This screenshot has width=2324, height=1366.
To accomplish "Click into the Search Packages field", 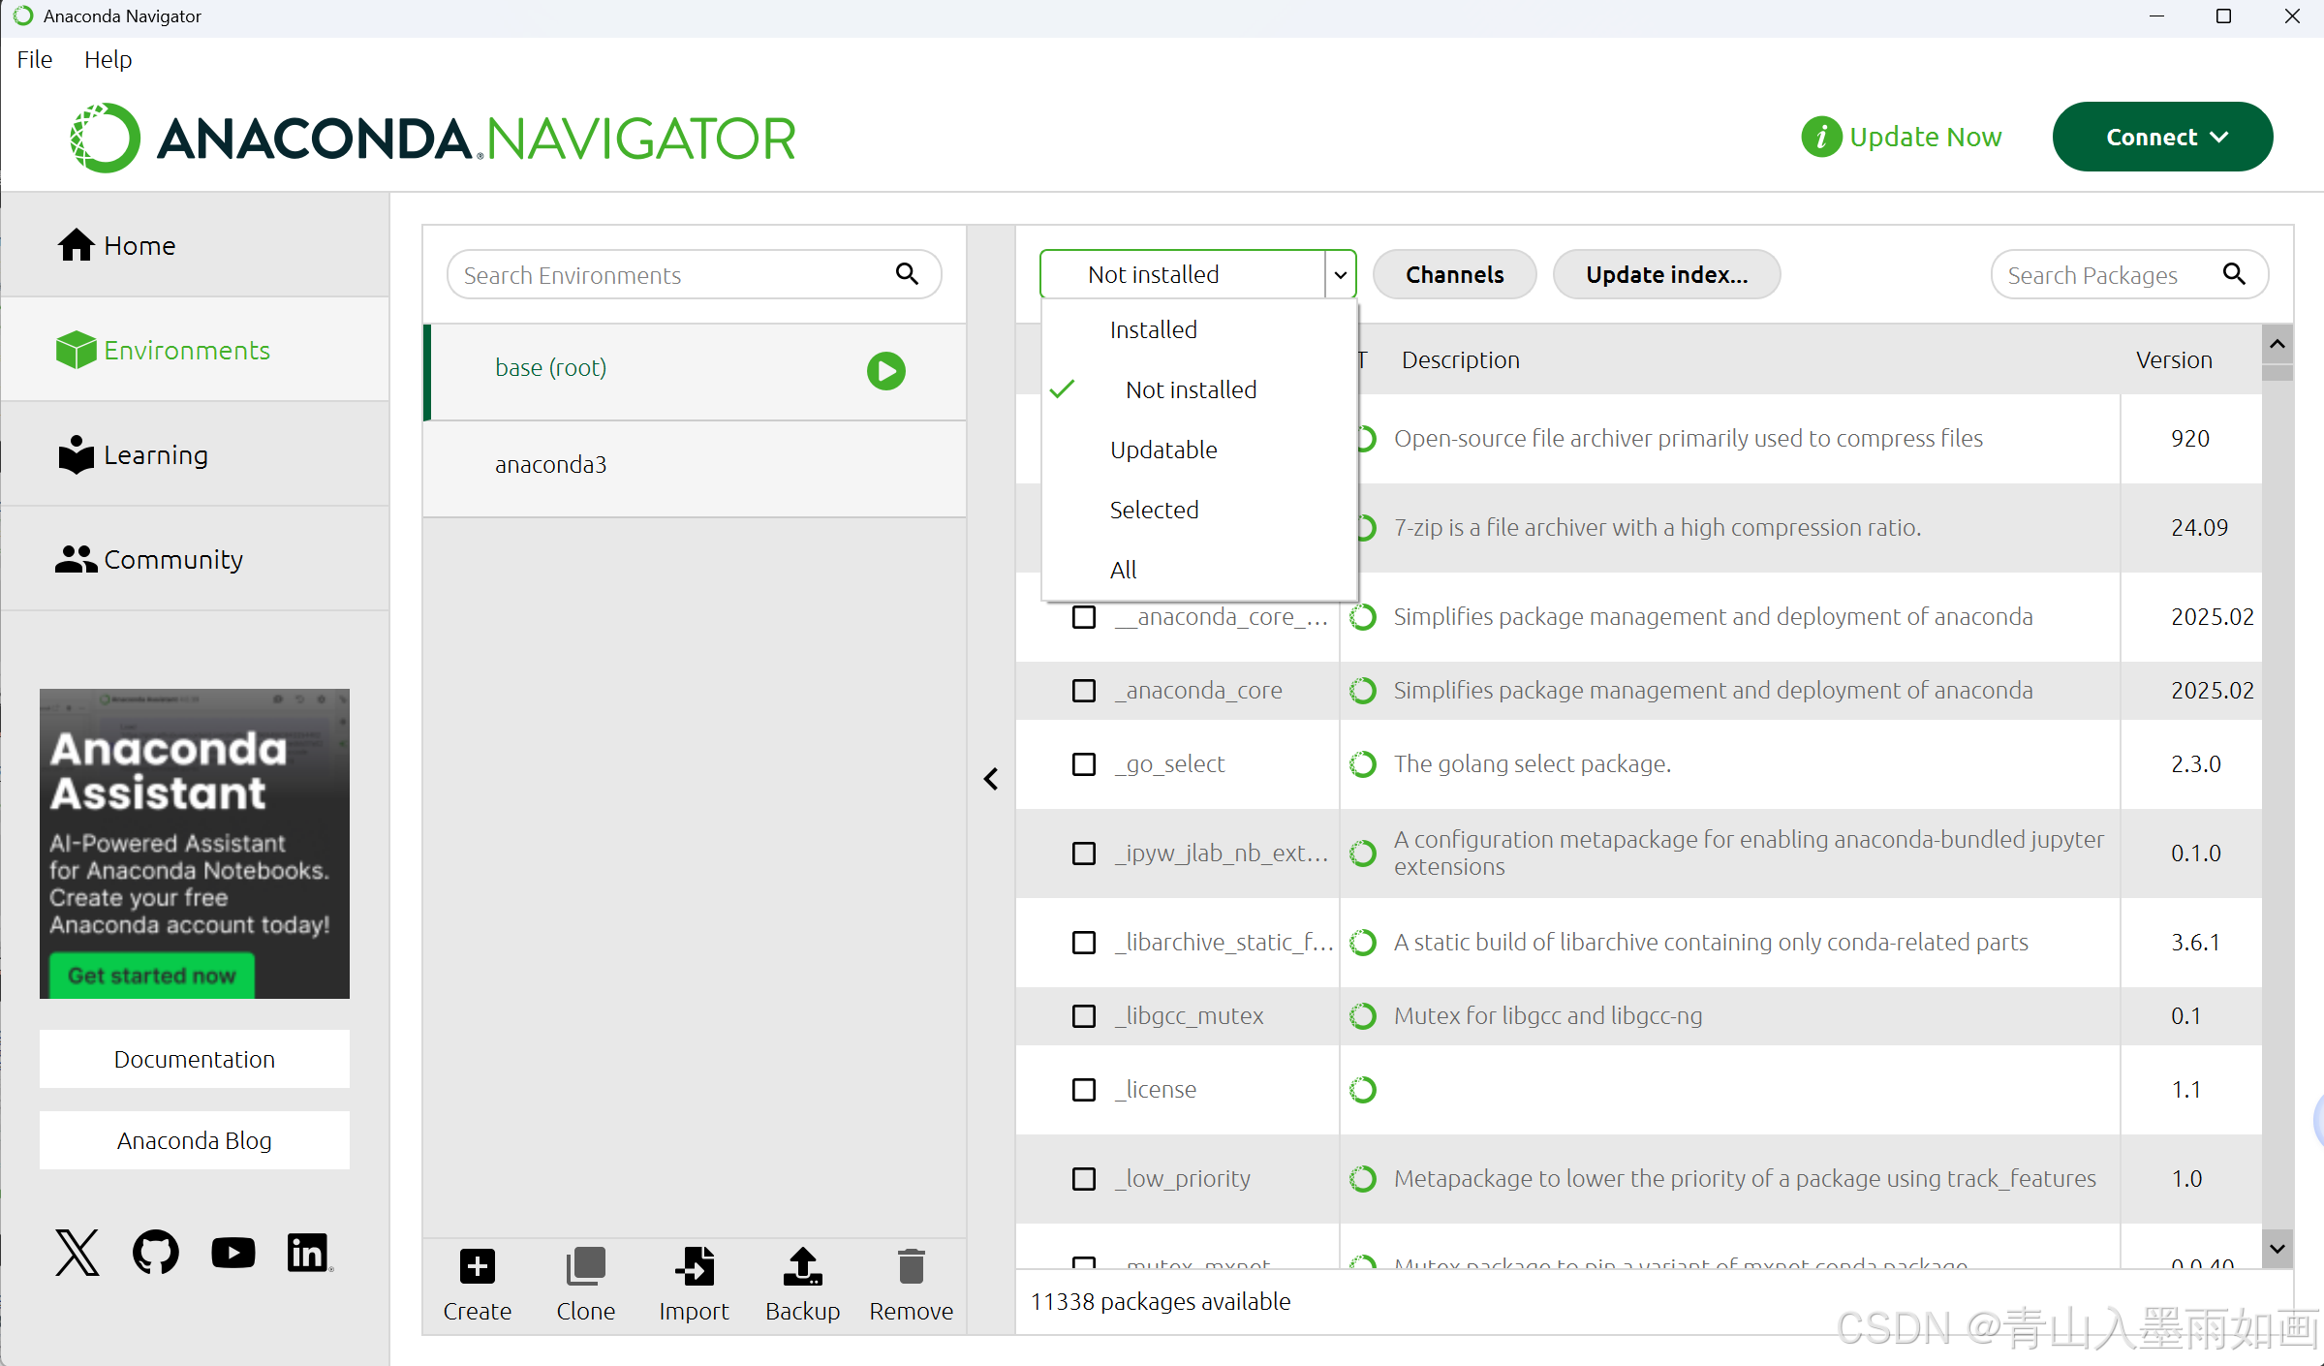I will tap(2102, 276).
